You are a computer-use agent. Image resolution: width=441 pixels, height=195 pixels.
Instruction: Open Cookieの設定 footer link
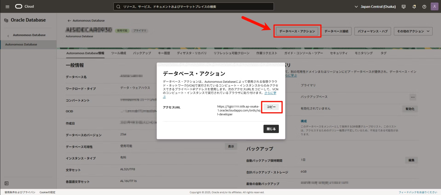coord(47,192)
